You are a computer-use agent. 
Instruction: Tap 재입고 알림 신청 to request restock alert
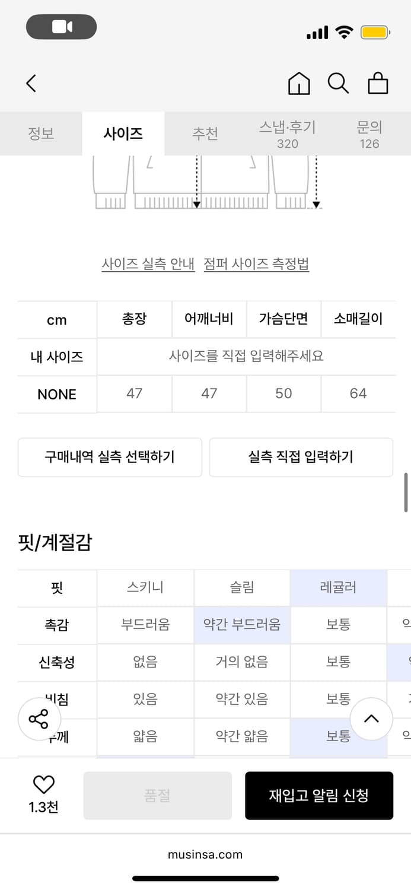(x=319, y=796)
